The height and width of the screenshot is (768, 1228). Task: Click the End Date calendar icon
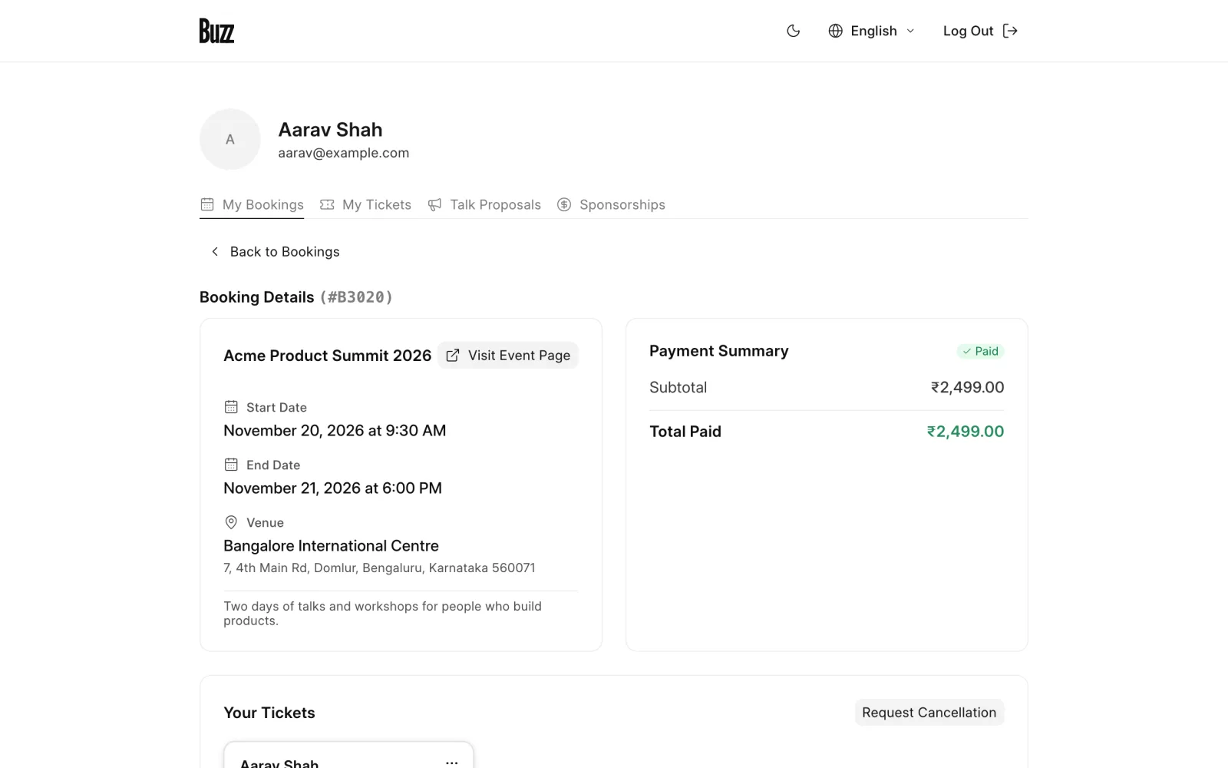click(x=231, y=465)
